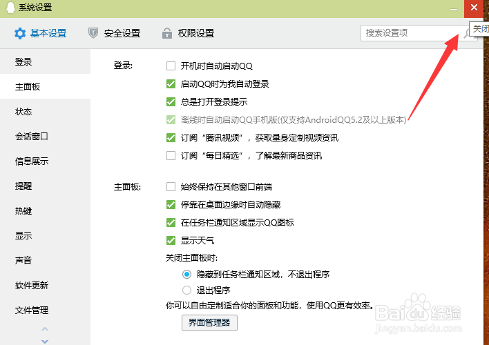Click the search magnifier icon
Image resolution: width=489 pixels, height=345 pixels.
pyautogui.click(x=467, y=33)
